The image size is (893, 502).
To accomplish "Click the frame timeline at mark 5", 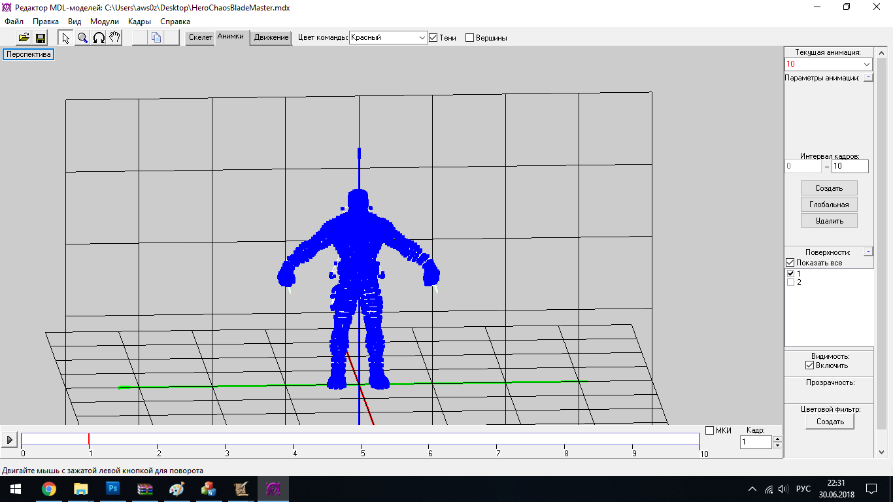I will [x=362, y=439].
